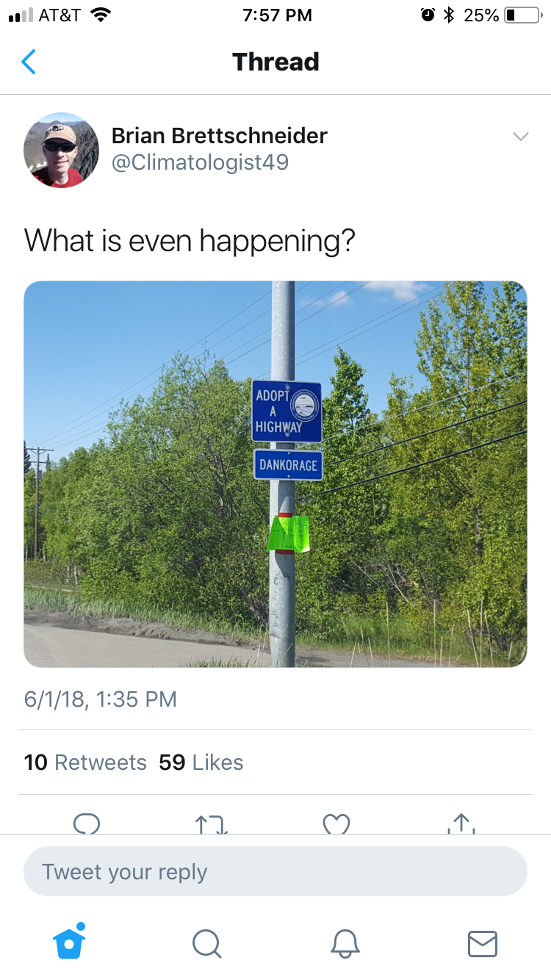Open Brian Brettschneider's profile picture

point(62,150)
